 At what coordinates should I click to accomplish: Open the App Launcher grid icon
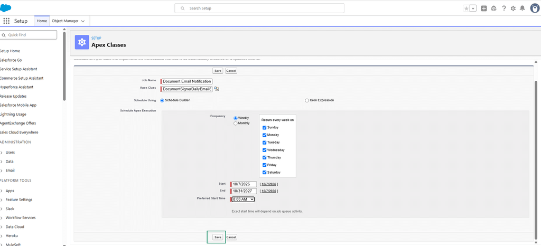(x=6, y=21)
